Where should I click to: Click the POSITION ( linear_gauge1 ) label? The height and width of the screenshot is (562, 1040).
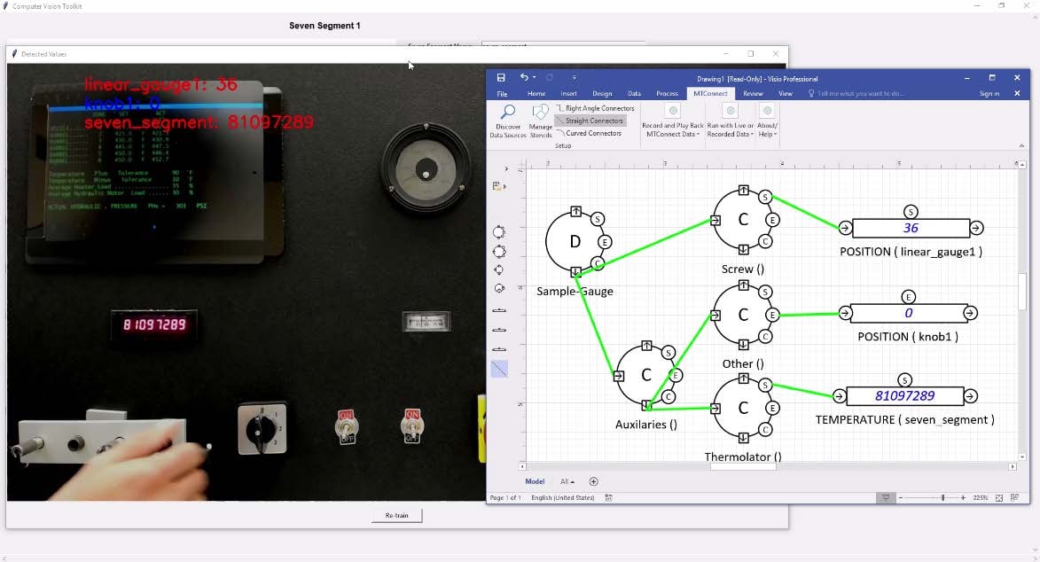pos(911,252)
